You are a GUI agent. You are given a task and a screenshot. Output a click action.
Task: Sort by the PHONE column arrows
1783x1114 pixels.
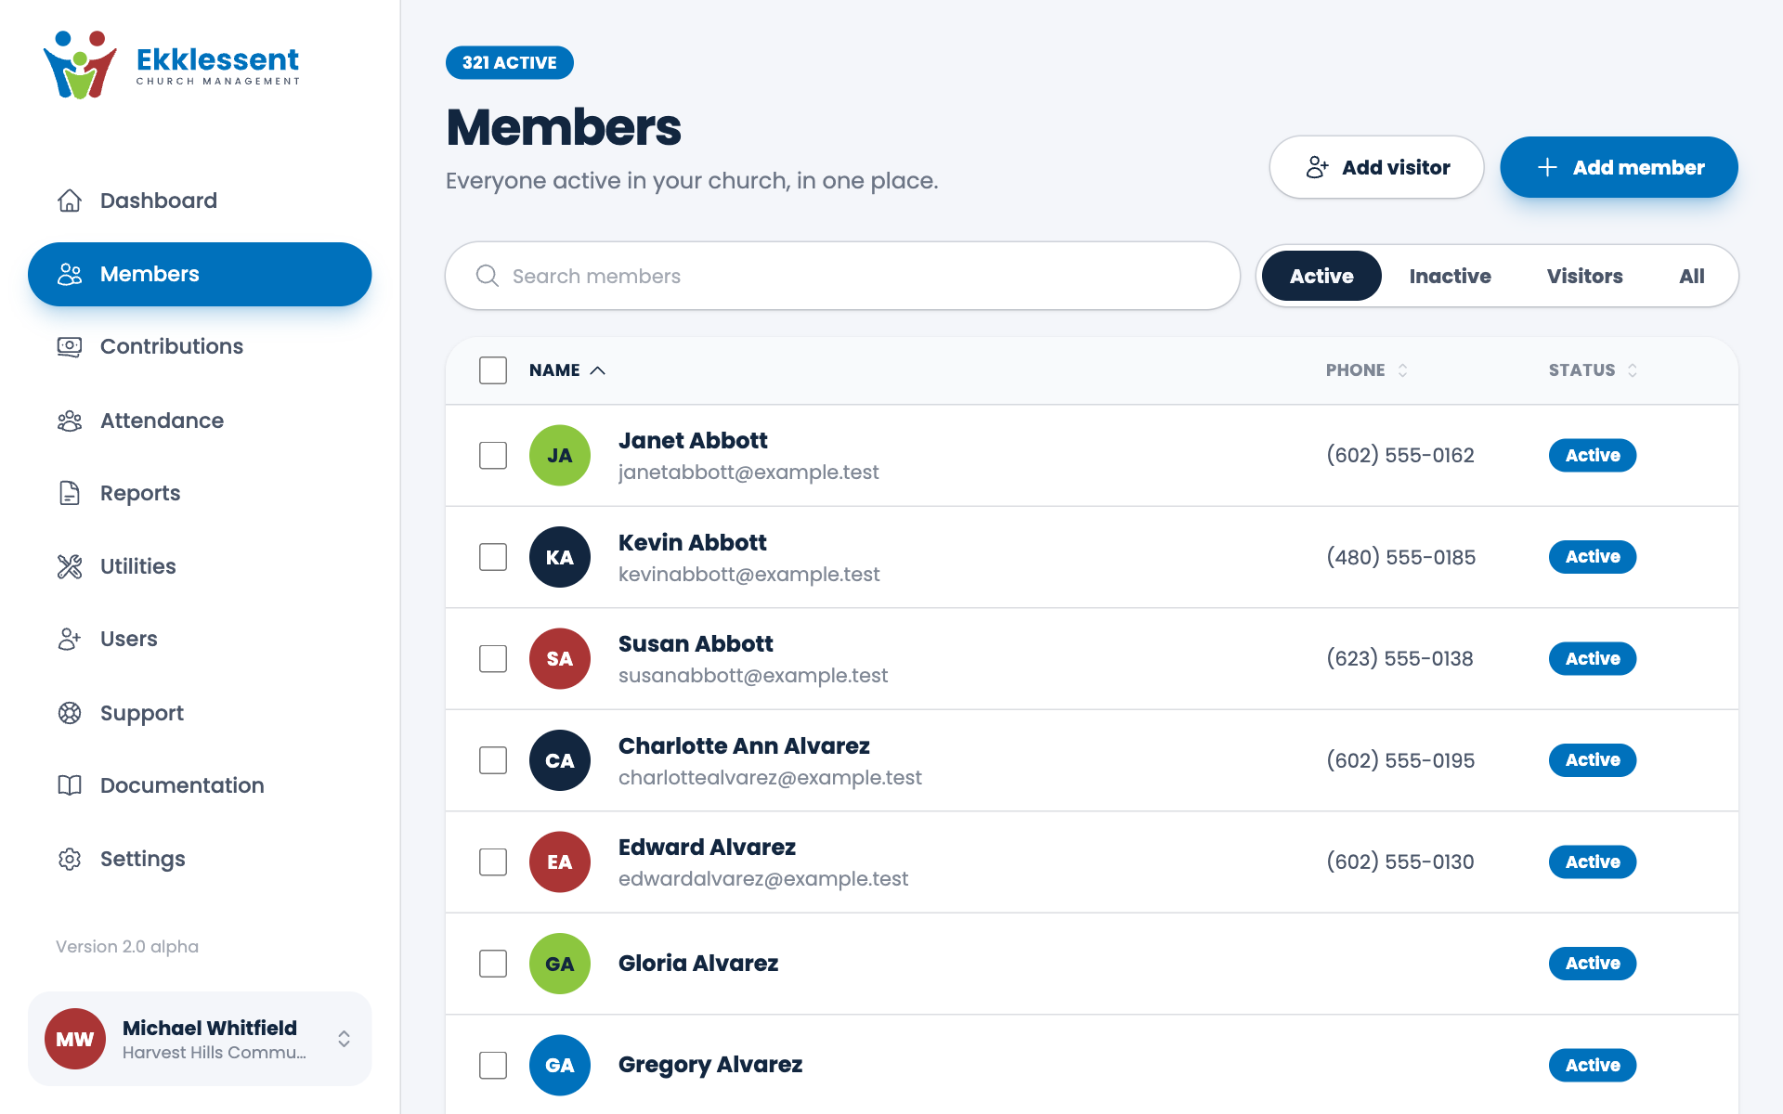pyautogui.click(x=1403, y=370)
